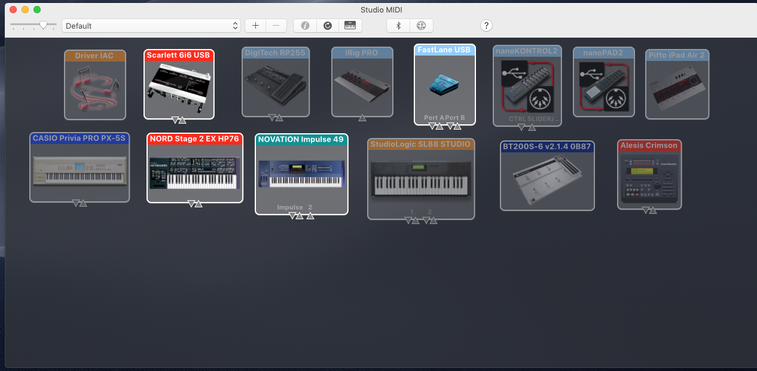Click the StudioLogic port 1 connector arrows
Viewport: 757px width, 371px height.
pyautogui.click(x=412, y=220)
